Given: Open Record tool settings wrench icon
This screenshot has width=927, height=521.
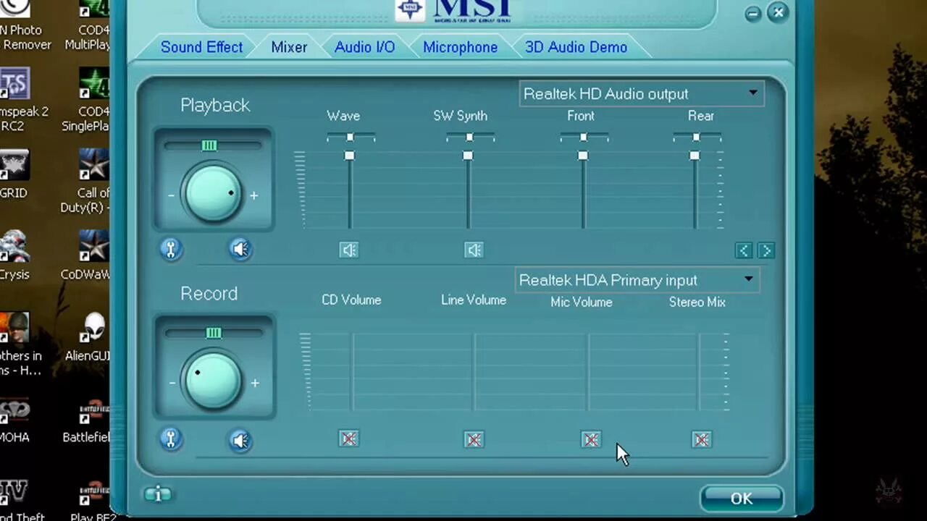Looking at the screenshot, I should coord(171,439).
